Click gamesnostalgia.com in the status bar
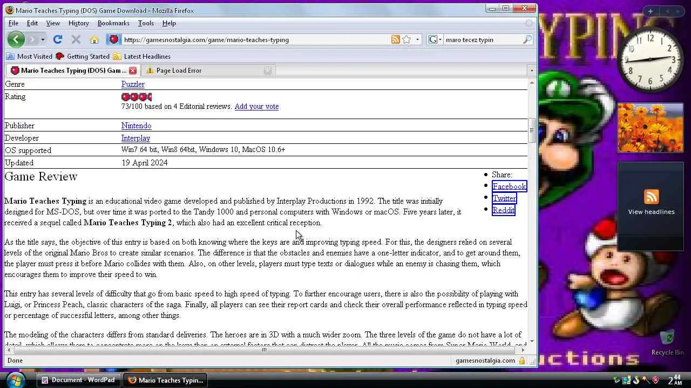Screen dimensions: 691x388 coord(485,361)
